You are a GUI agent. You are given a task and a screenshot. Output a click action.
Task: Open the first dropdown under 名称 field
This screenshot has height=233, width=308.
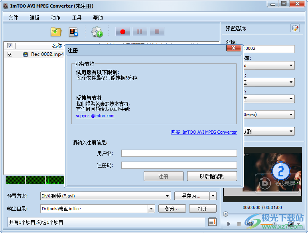291,65
